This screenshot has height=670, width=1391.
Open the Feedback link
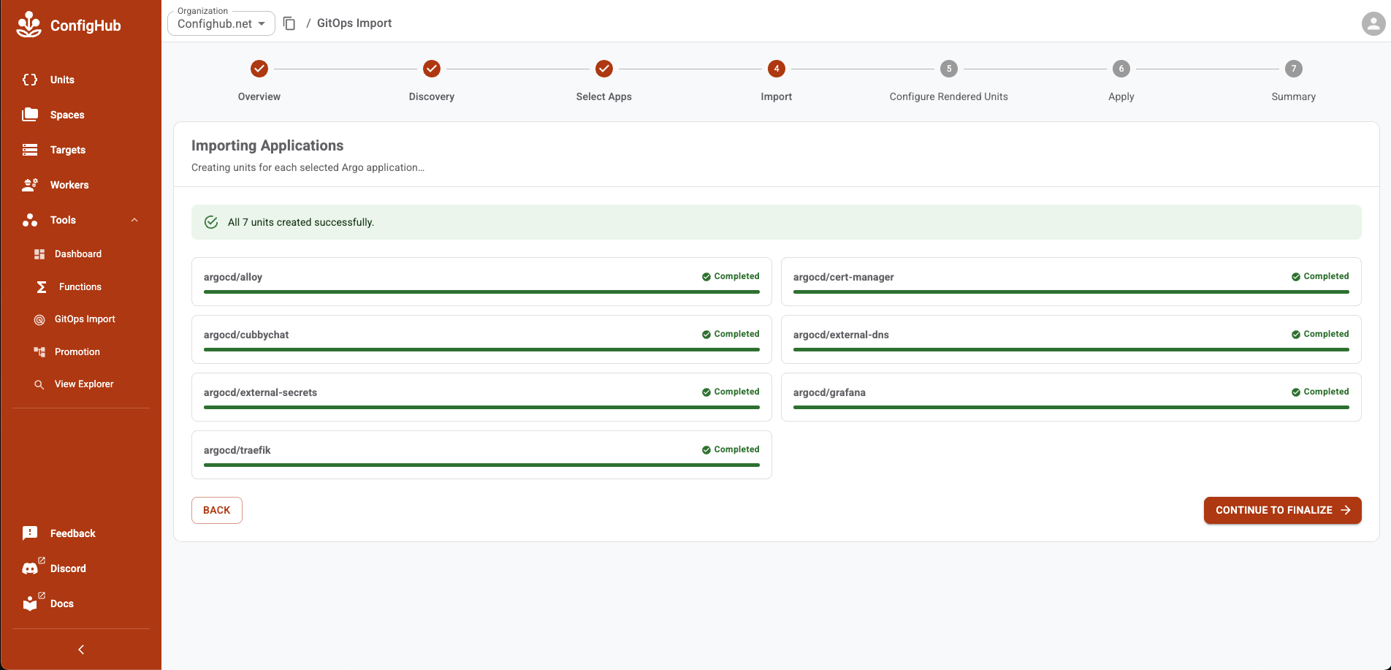point(73,533)
